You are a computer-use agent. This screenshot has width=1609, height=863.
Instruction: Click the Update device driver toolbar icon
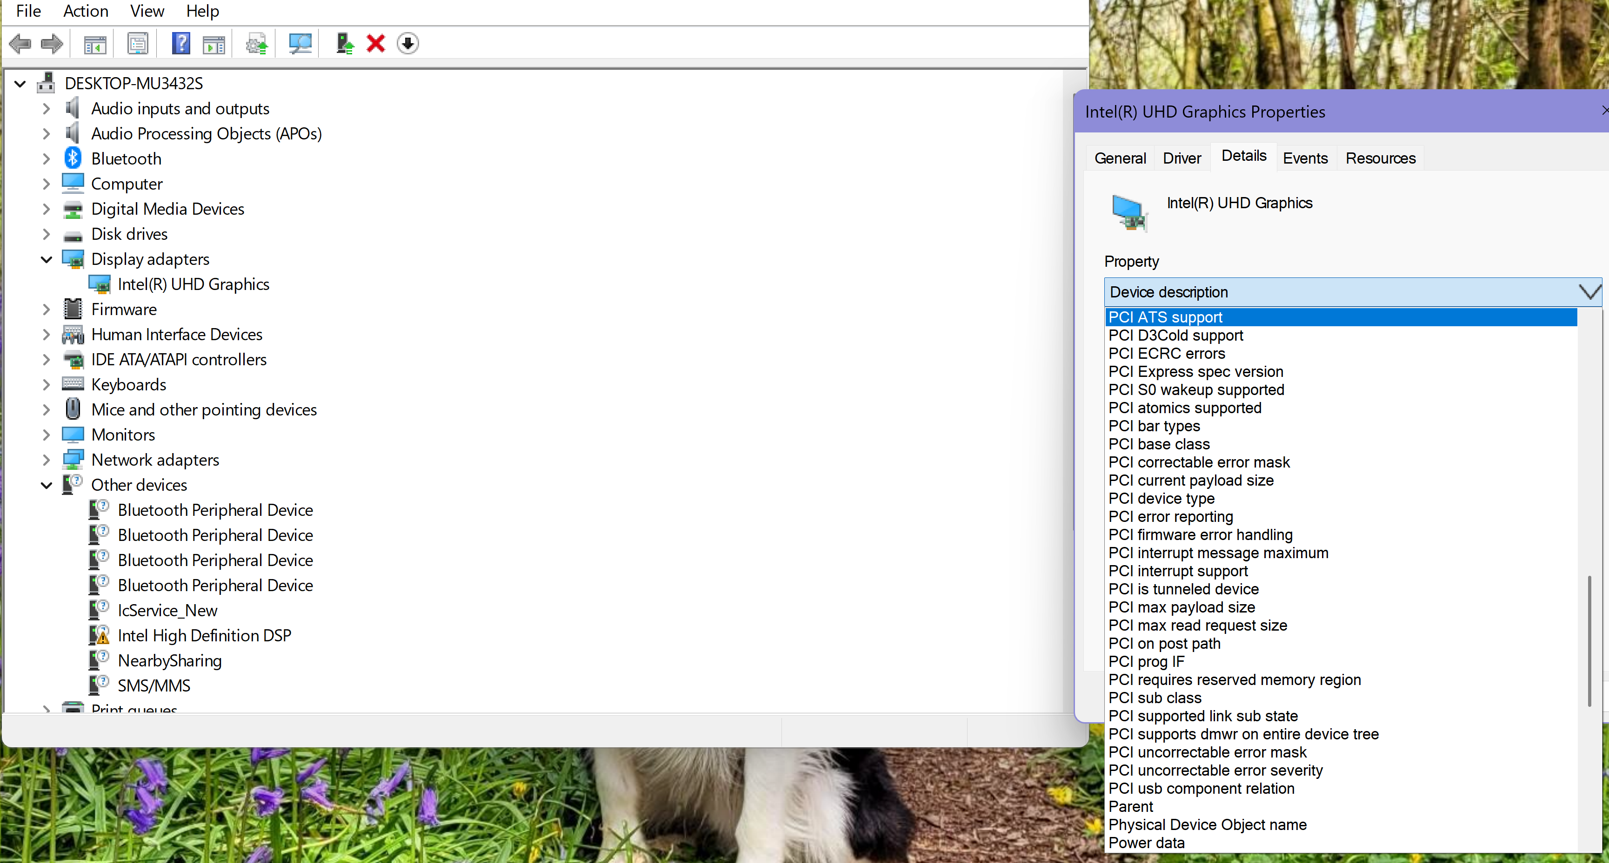pos(257,44)
